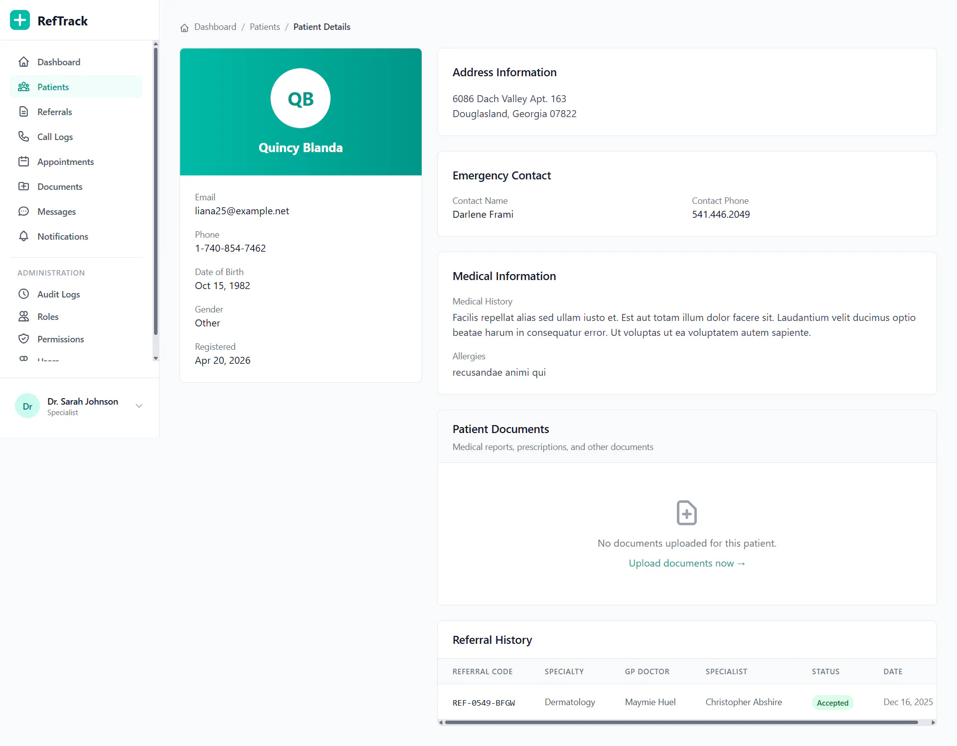Screen dimensions: 957x746
Task: Click the Dermatology specialty cell
Action: (570, 702)
